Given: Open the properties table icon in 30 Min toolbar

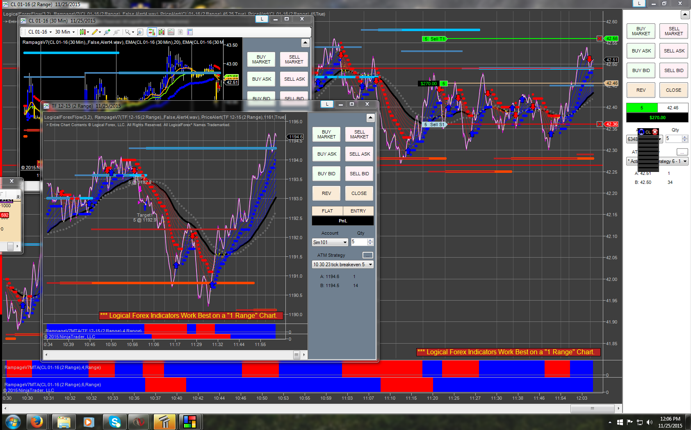Looking at the screenshot, I should (190, 32).
